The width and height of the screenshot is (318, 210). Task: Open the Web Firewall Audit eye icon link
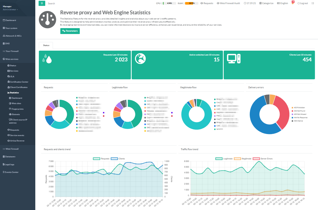coord(228,3)
